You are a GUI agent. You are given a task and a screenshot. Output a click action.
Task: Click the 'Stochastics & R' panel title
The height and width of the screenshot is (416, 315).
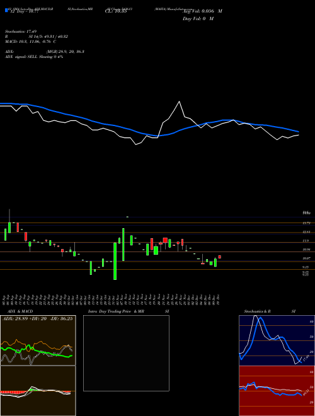(x=258, y=311)
